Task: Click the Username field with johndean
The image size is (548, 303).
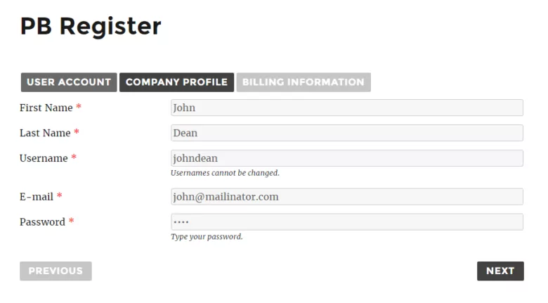Action: (x=346, y=158)
